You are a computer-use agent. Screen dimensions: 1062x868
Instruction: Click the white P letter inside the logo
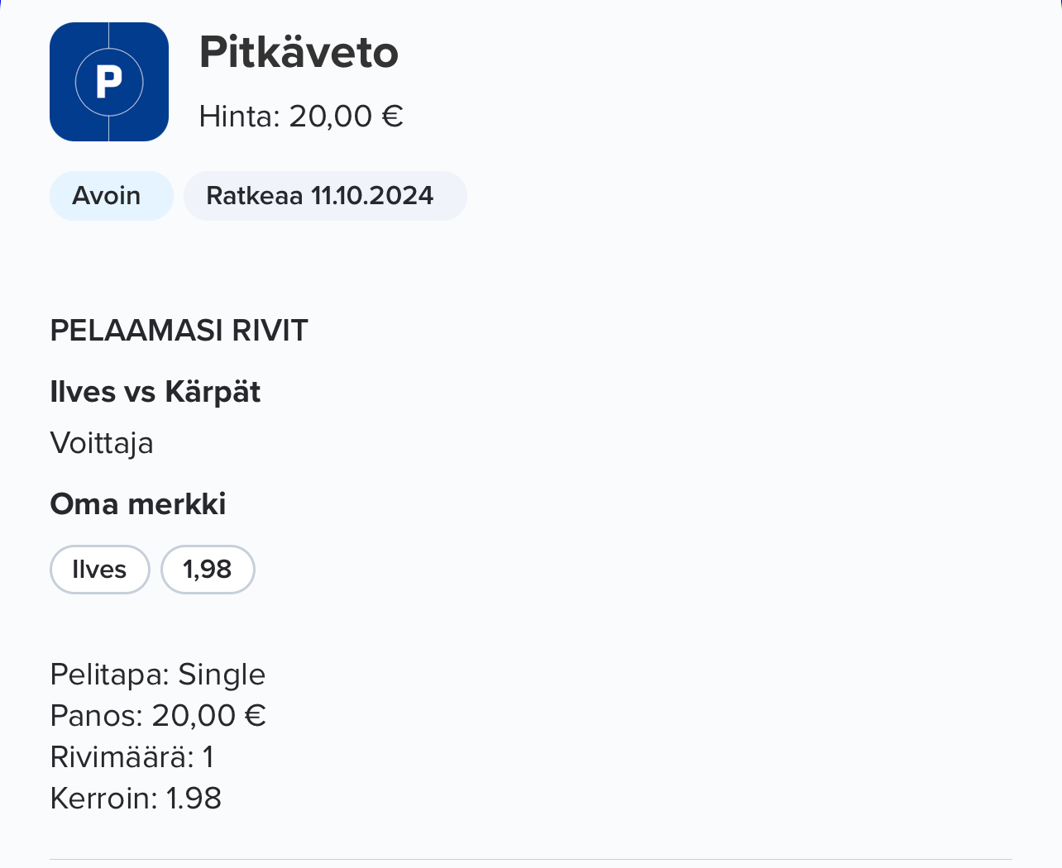point(109,82)
